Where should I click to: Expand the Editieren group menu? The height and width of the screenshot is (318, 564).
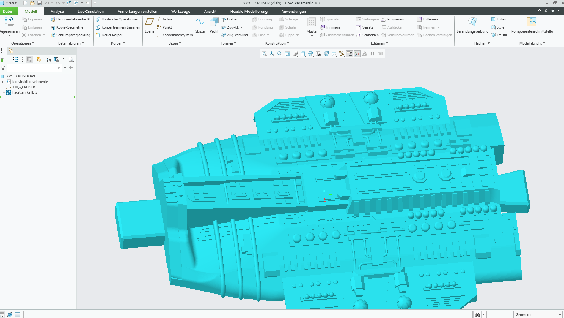379,43
